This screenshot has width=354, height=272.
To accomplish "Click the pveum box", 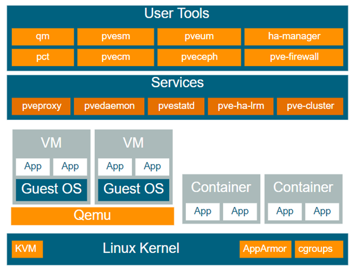I will tap(199, 36).
